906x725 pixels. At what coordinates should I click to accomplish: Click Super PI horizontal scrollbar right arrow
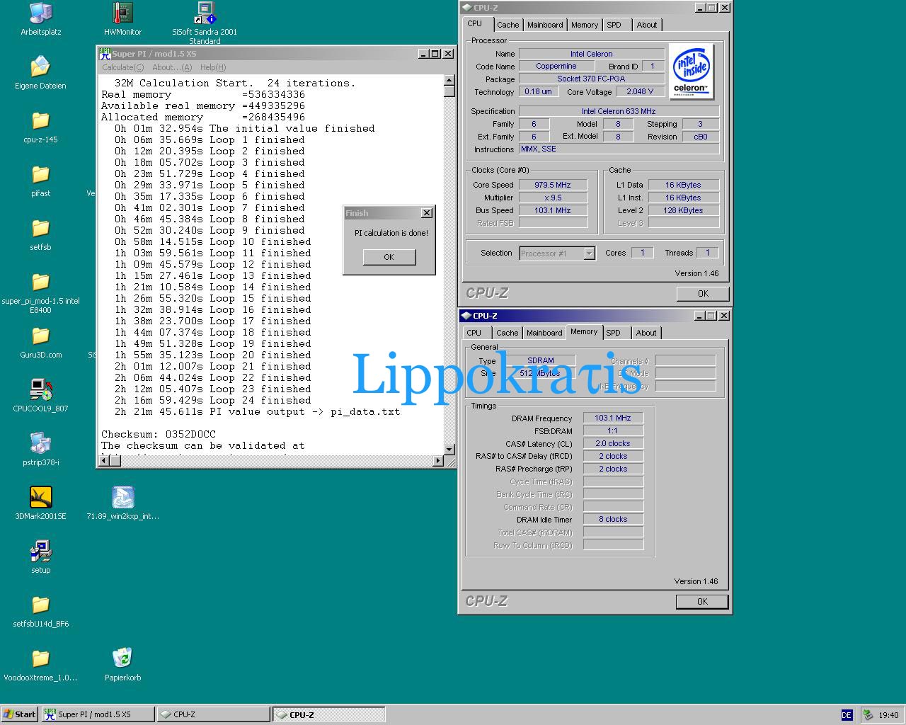437,461
